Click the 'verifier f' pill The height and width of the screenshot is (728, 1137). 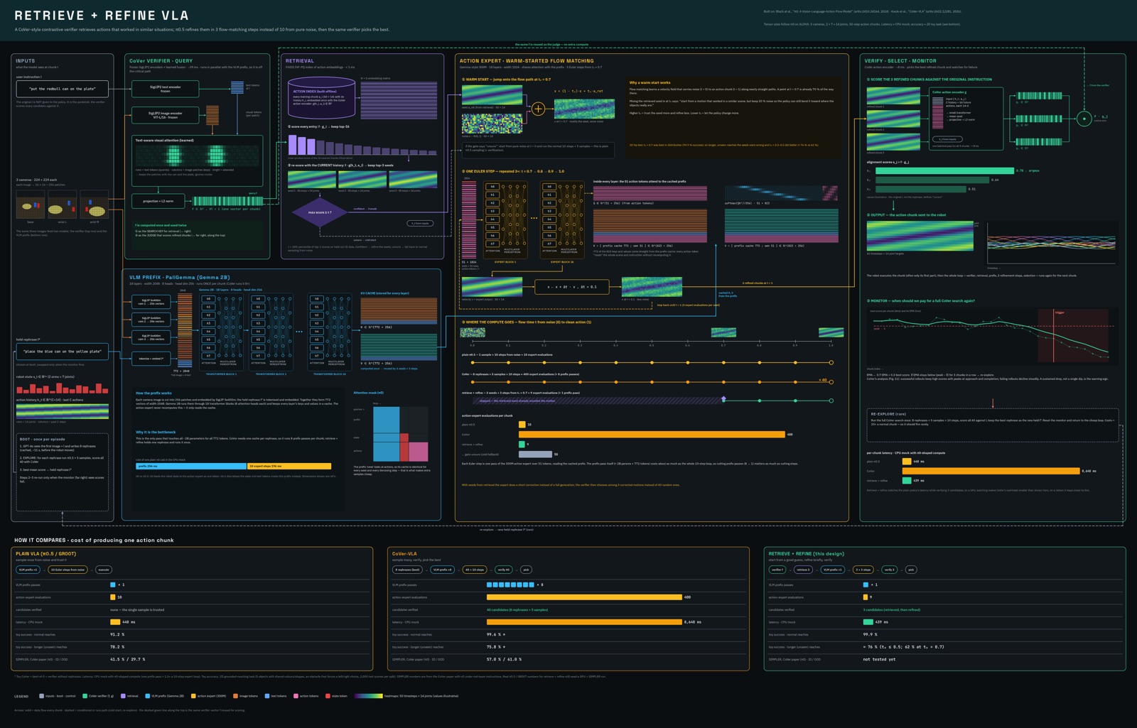[777, 570]
